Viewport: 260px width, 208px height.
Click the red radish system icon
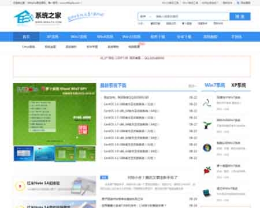tap(207, 170)
